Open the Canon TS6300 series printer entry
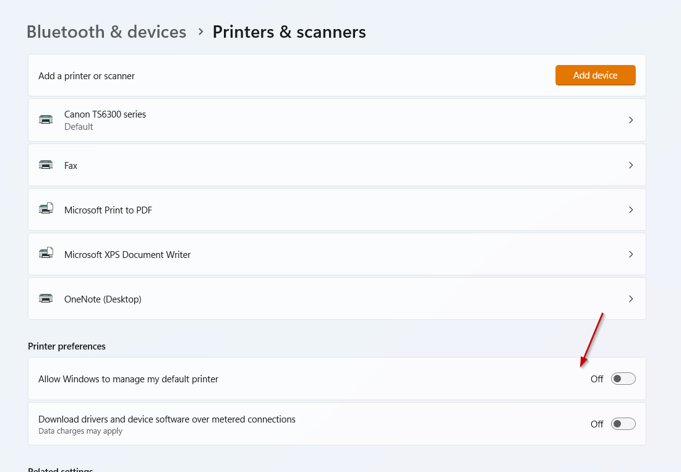 [336, 120]
